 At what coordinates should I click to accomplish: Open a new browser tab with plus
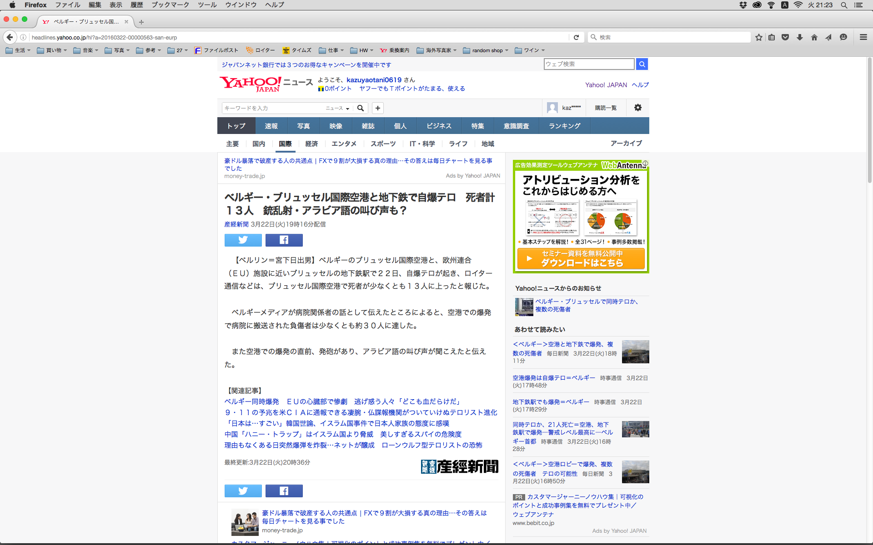[141, 22]
